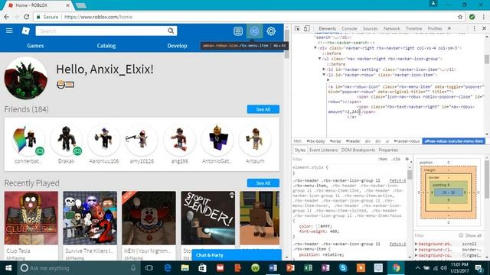
Task: Click the user profile avatar picture
Action: point(26,78)
